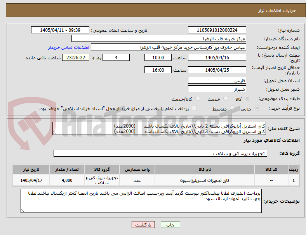Click the شهر محل تحویل field شیراز
306x235 pixels.
click(x=217, y=89)
